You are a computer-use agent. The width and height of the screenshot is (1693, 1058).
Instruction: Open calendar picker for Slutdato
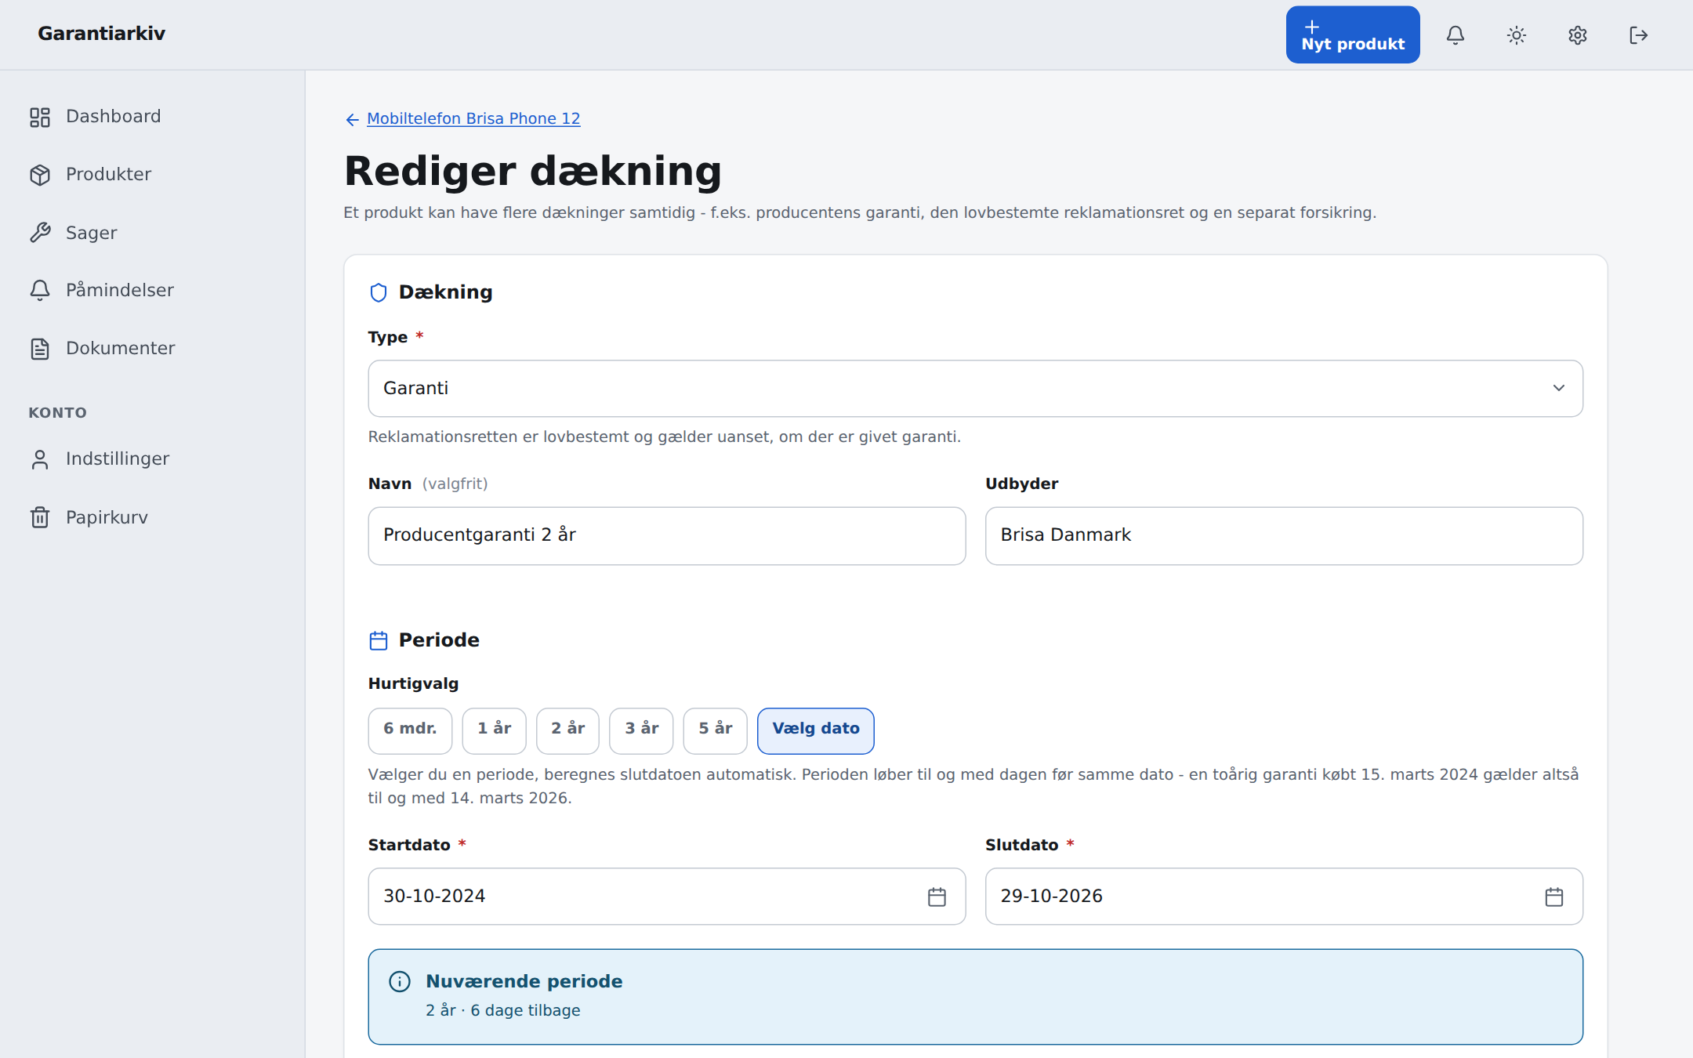(1554, 897)
